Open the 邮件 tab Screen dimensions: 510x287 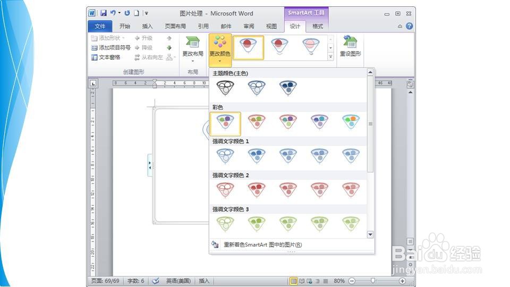click(226, 26)
